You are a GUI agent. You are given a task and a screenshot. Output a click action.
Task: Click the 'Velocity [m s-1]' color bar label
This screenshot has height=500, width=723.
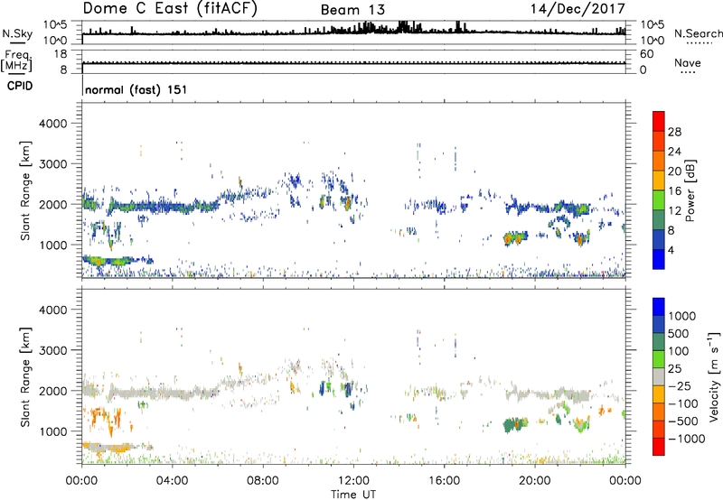click(x=714, y=376)
